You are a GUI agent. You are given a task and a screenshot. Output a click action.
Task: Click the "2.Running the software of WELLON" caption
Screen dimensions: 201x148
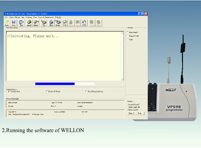point(43,130)
